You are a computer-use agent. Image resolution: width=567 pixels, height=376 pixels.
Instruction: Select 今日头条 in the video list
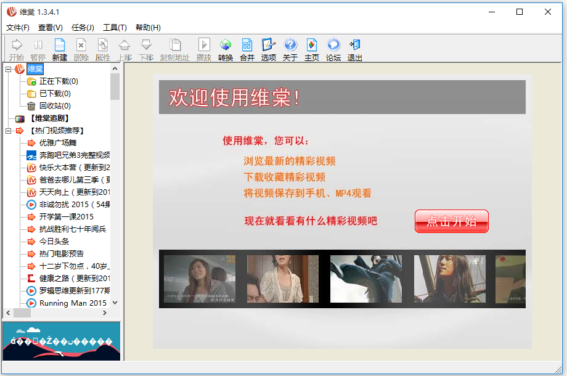coord(54,242)
